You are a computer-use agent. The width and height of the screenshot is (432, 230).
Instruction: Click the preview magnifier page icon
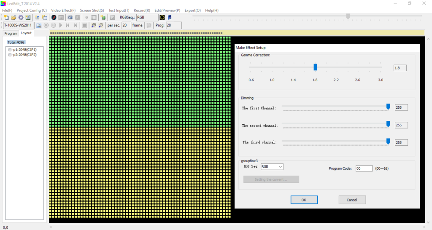click(39, 25)
